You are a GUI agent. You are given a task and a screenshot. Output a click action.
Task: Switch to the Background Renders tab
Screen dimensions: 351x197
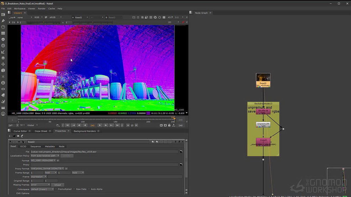(84, 131)
